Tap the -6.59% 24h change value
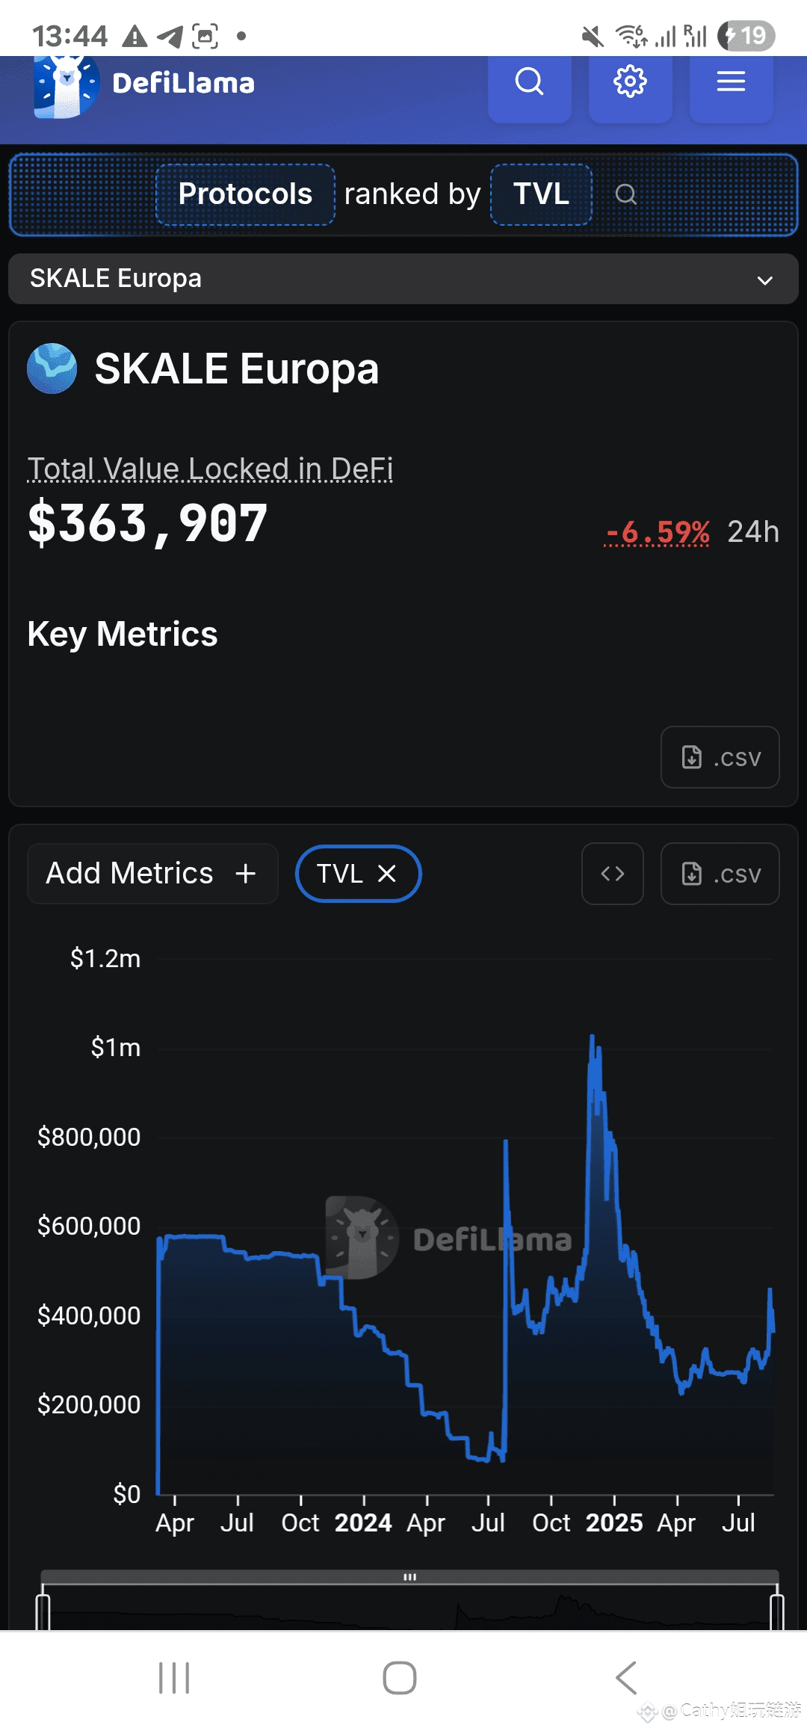The width and height of the screenshot is (807, 1731). coord(658,532)
